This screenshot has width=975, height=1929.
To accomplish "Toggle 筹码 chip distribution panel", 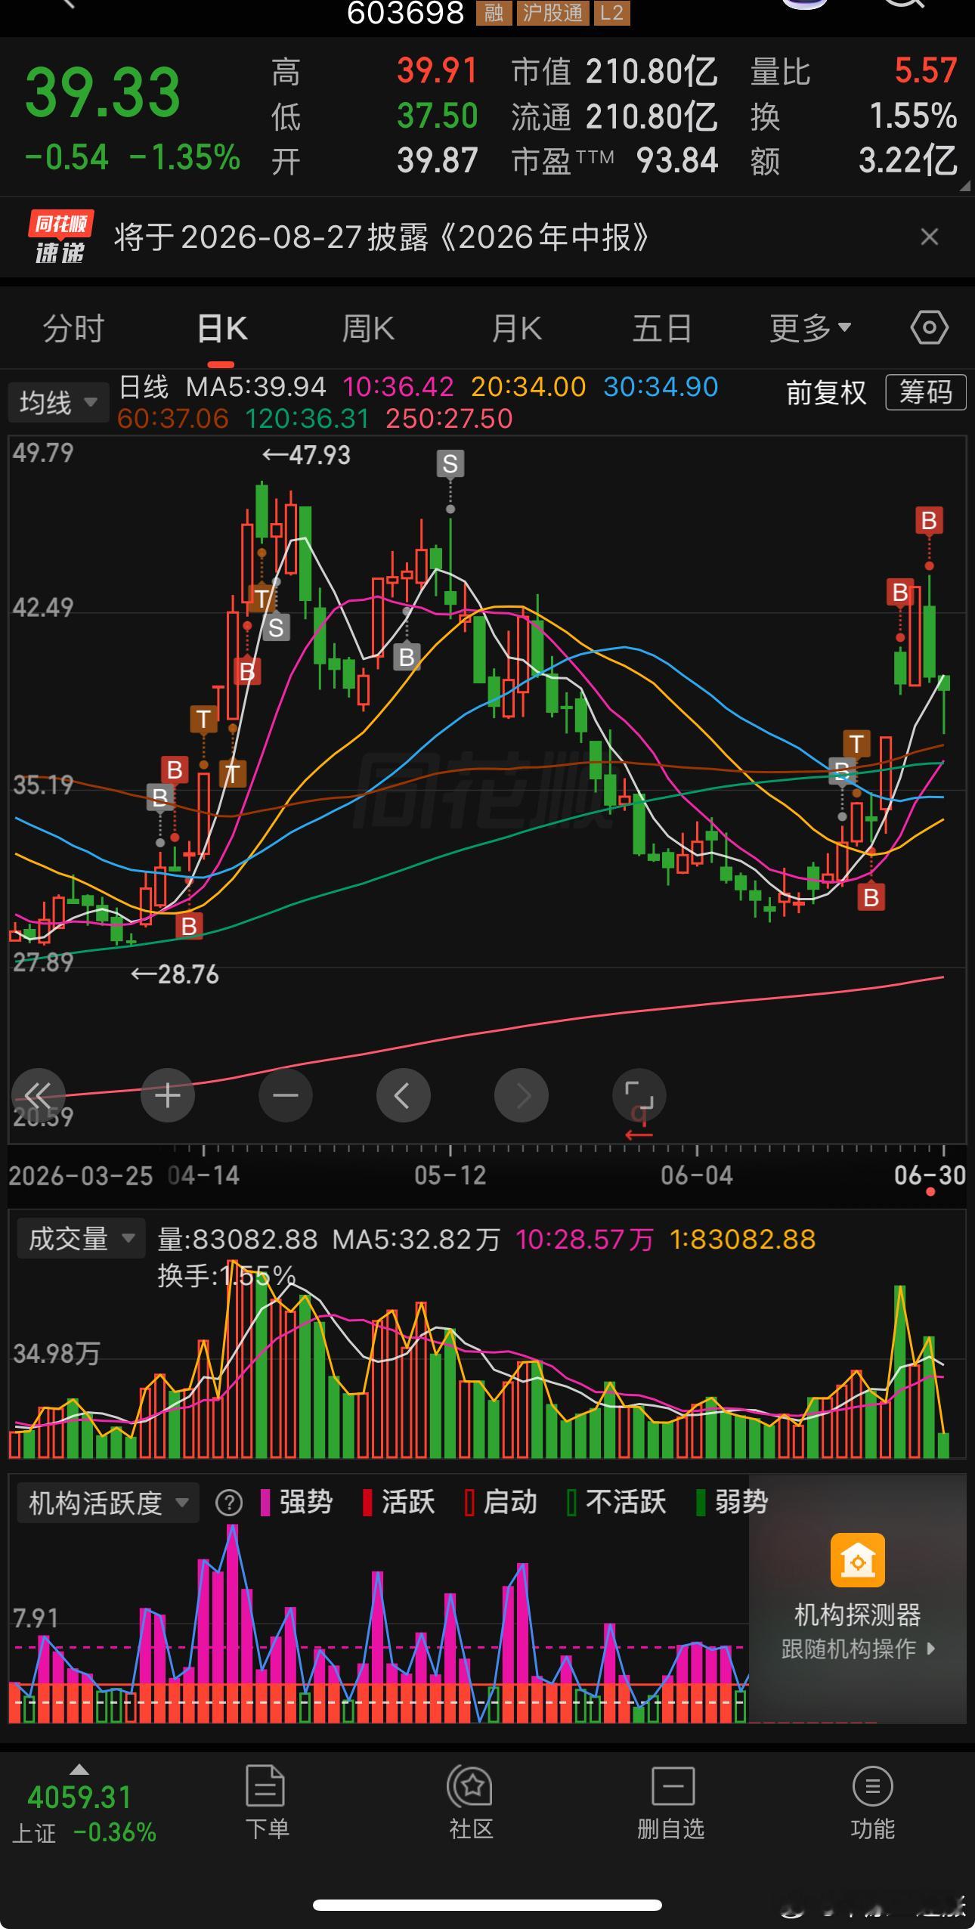I will [x=926, y=392].
